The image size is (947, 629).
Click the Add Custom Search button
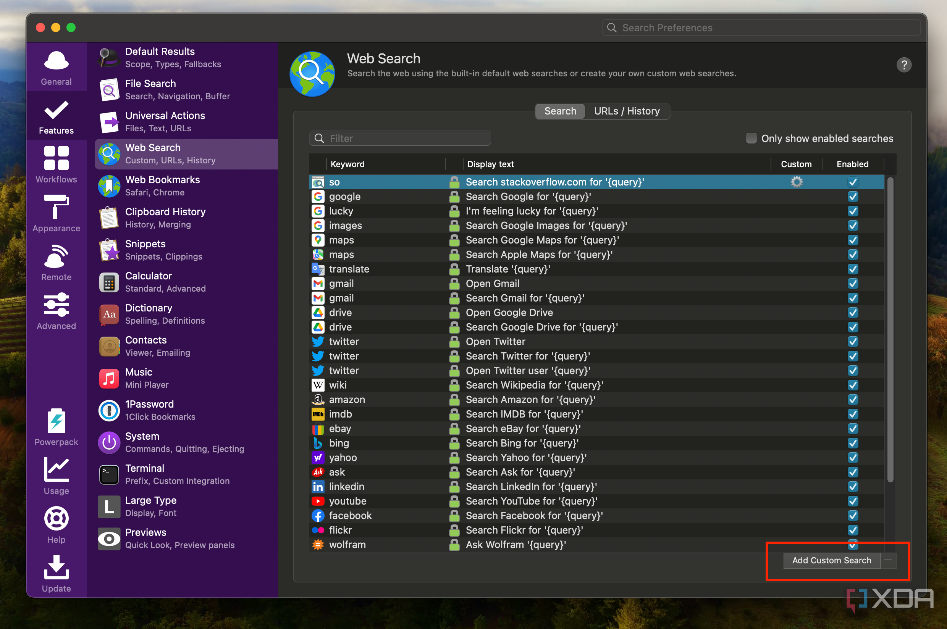pos(831,560)
